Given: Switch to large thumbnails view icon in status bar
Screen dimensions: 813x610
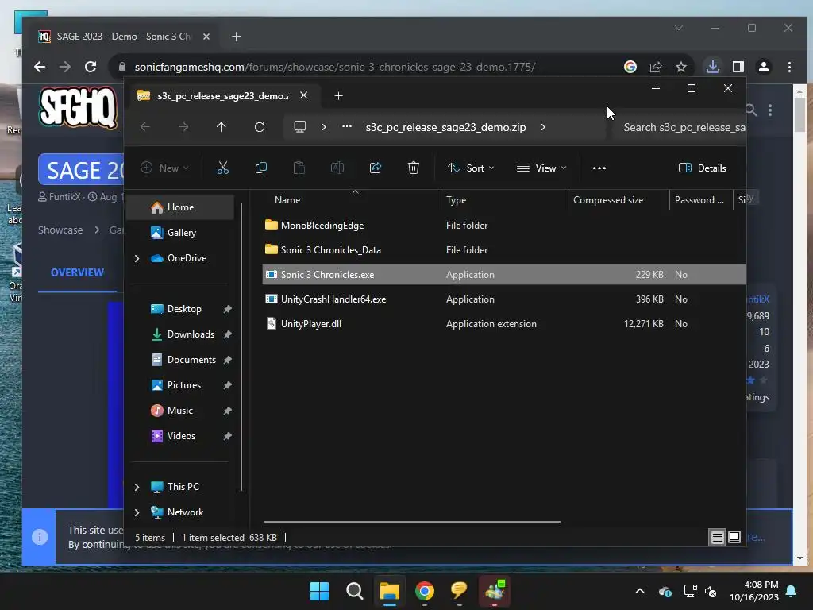Looking at the screenshot, I should (x=734, y=538).
